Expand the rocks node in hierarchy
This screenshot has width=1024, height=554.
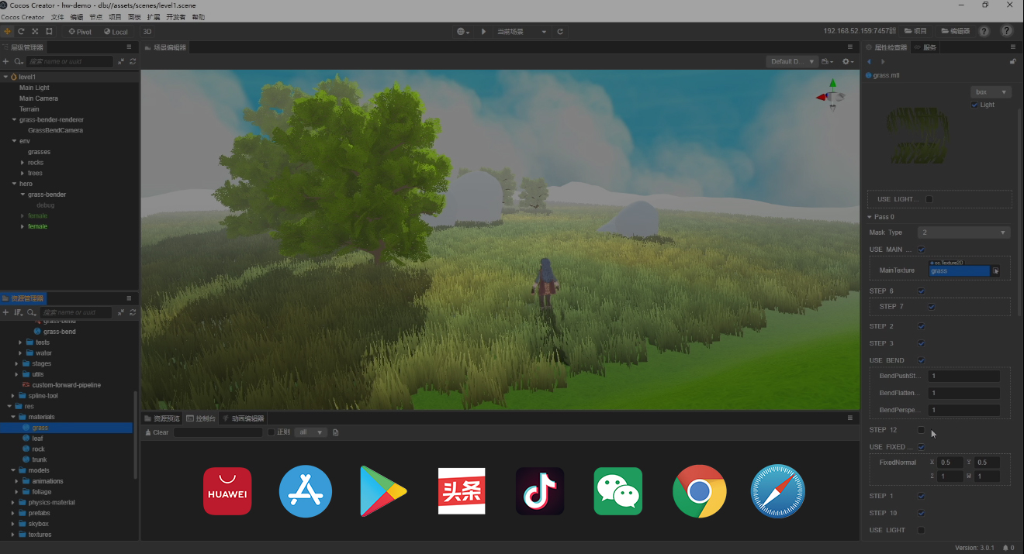pos(22,163)
